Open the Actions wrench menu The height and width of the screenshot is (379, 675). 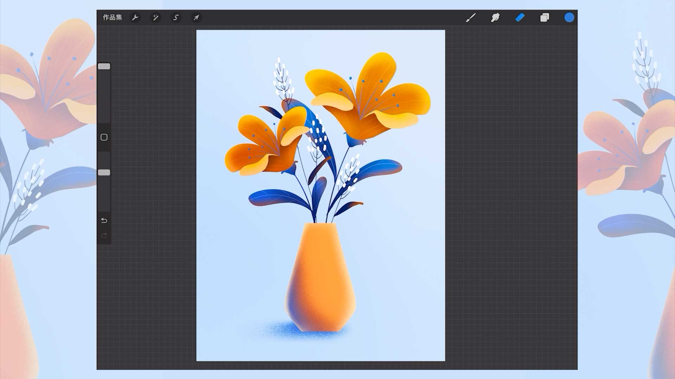(x=135, y=18)
